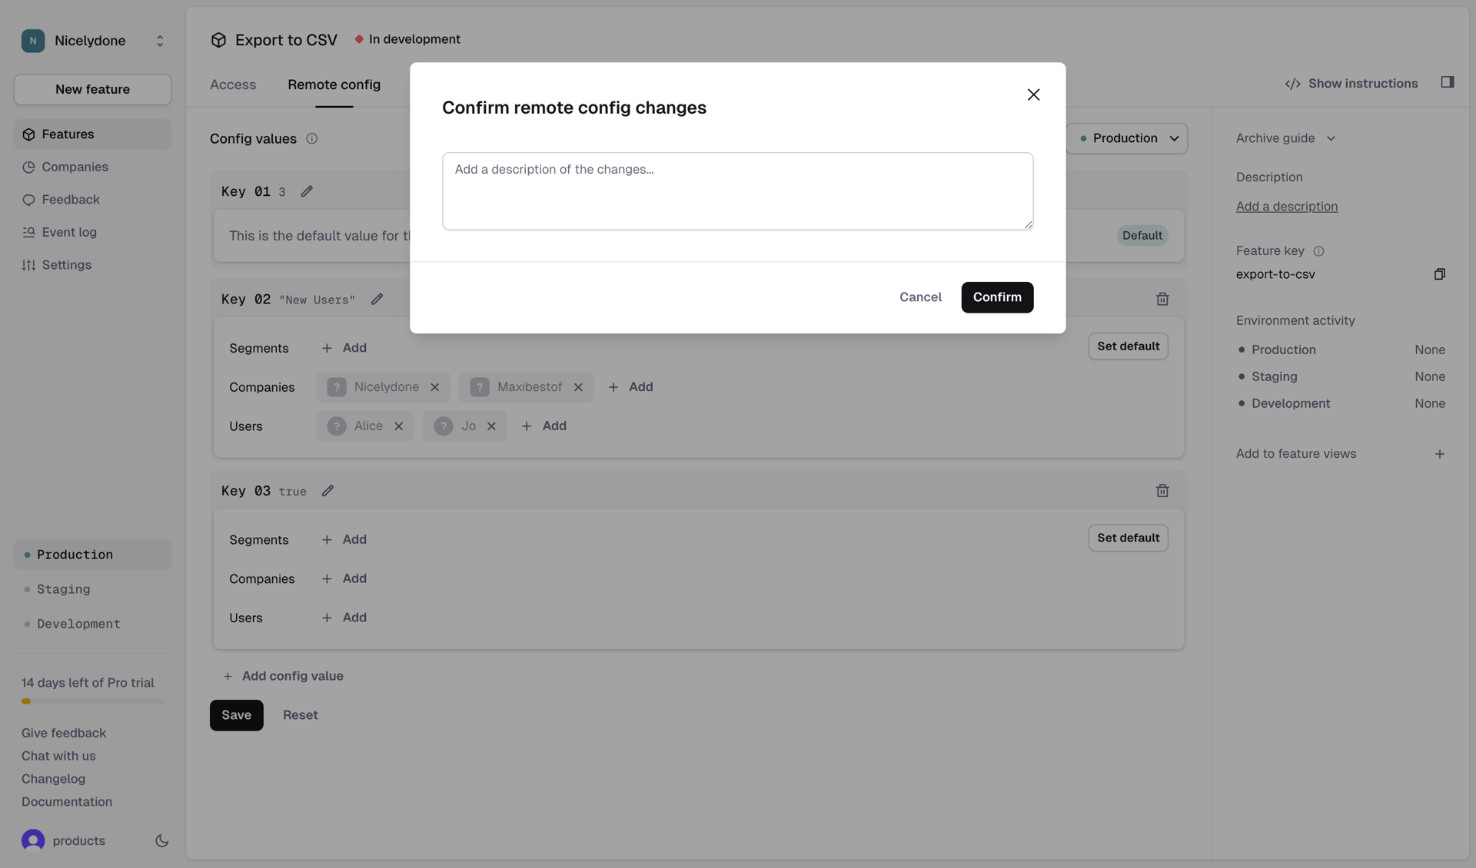This screenshot has height=868, width=1476.
Task: Select the Remote config tab
Action: tap(334, 84)
